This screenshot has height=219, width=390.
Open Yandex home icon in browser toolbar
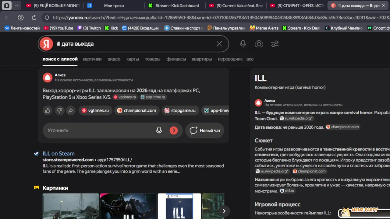tap(21, 18)
